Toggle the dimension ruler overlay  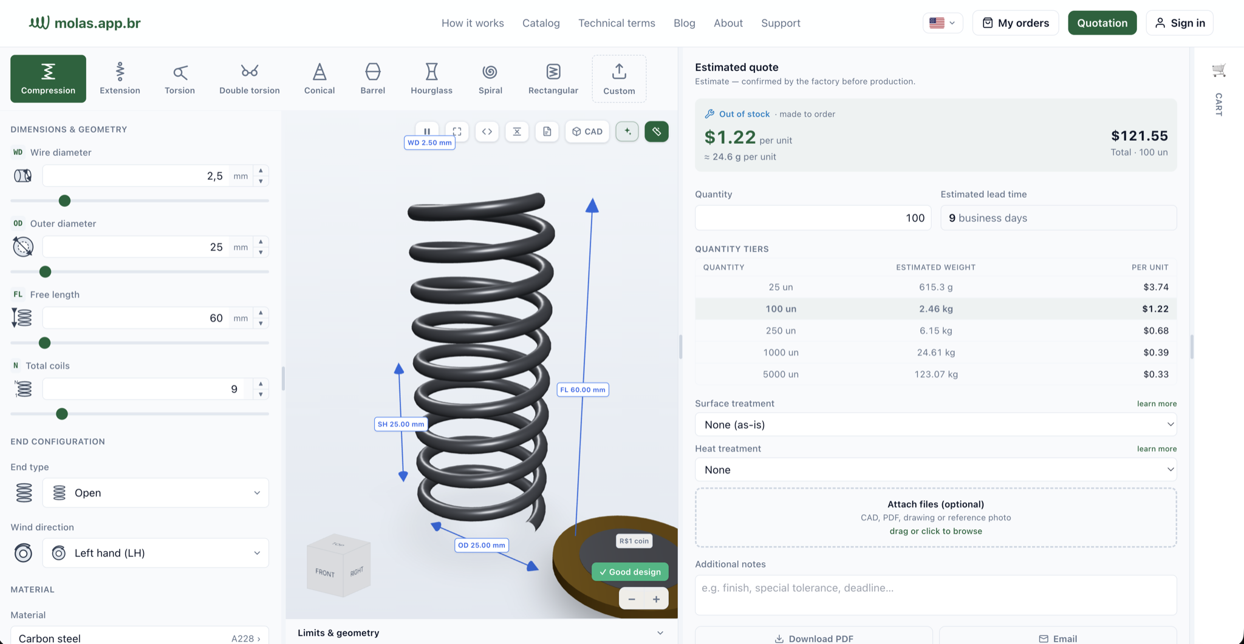point(657,131)
